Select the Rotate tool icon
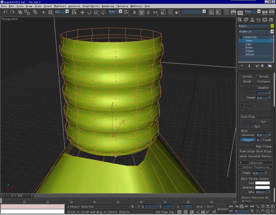 point(89,12)
